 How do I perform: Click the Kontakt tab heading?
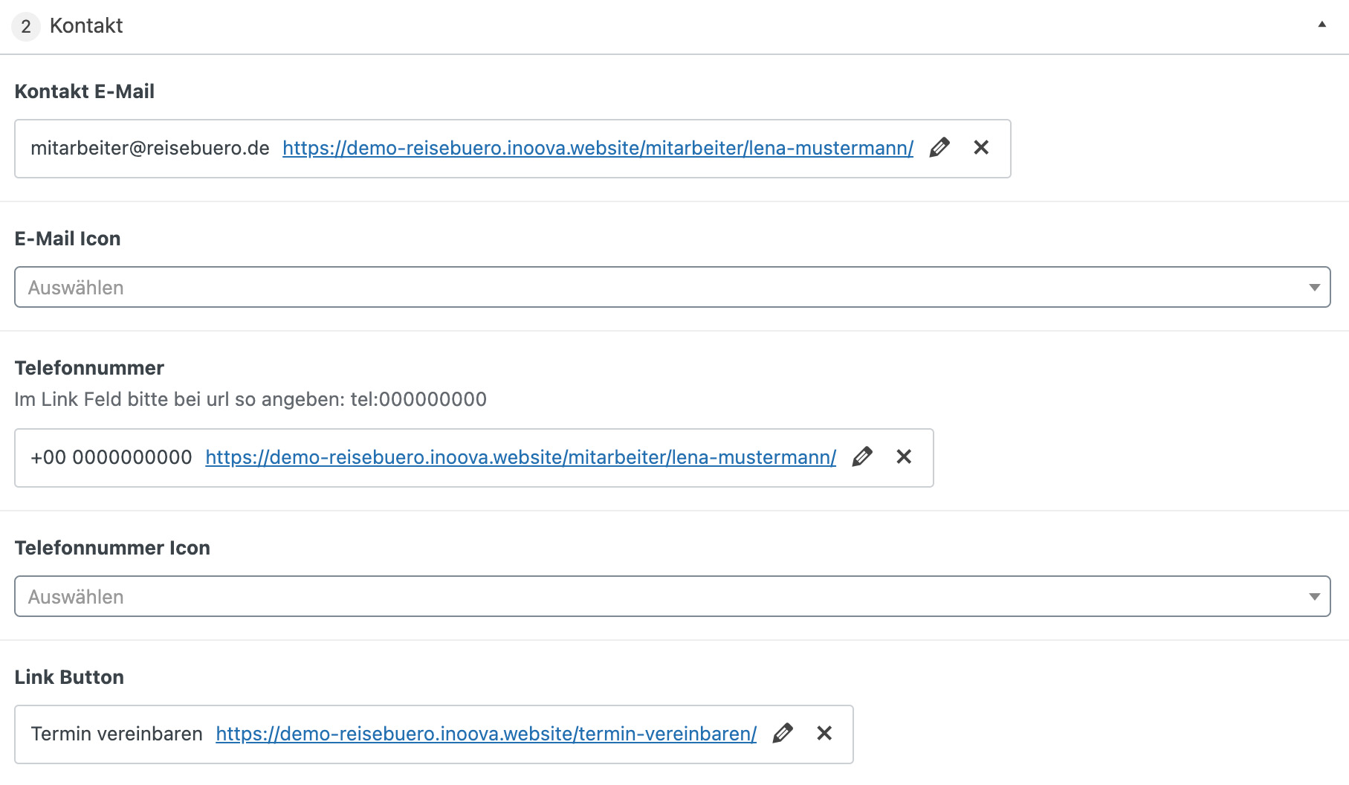86,26
